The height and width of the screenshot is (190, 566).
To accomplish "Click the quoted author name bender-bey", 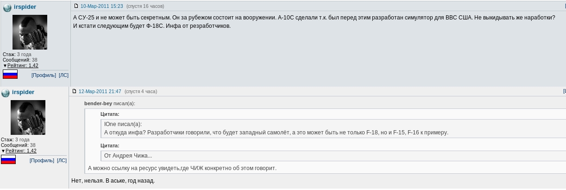I will (98, 103).
